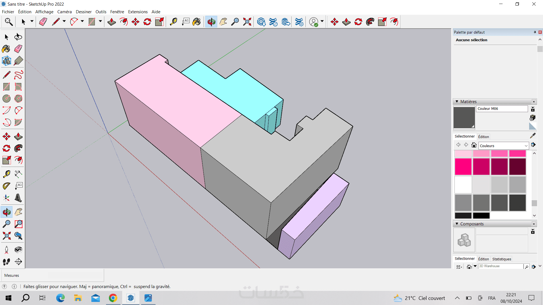Select the Paint Bucket tool in left toolbar

[x=6, y=49]
